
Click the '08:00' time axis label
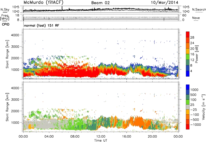[75, 137]
